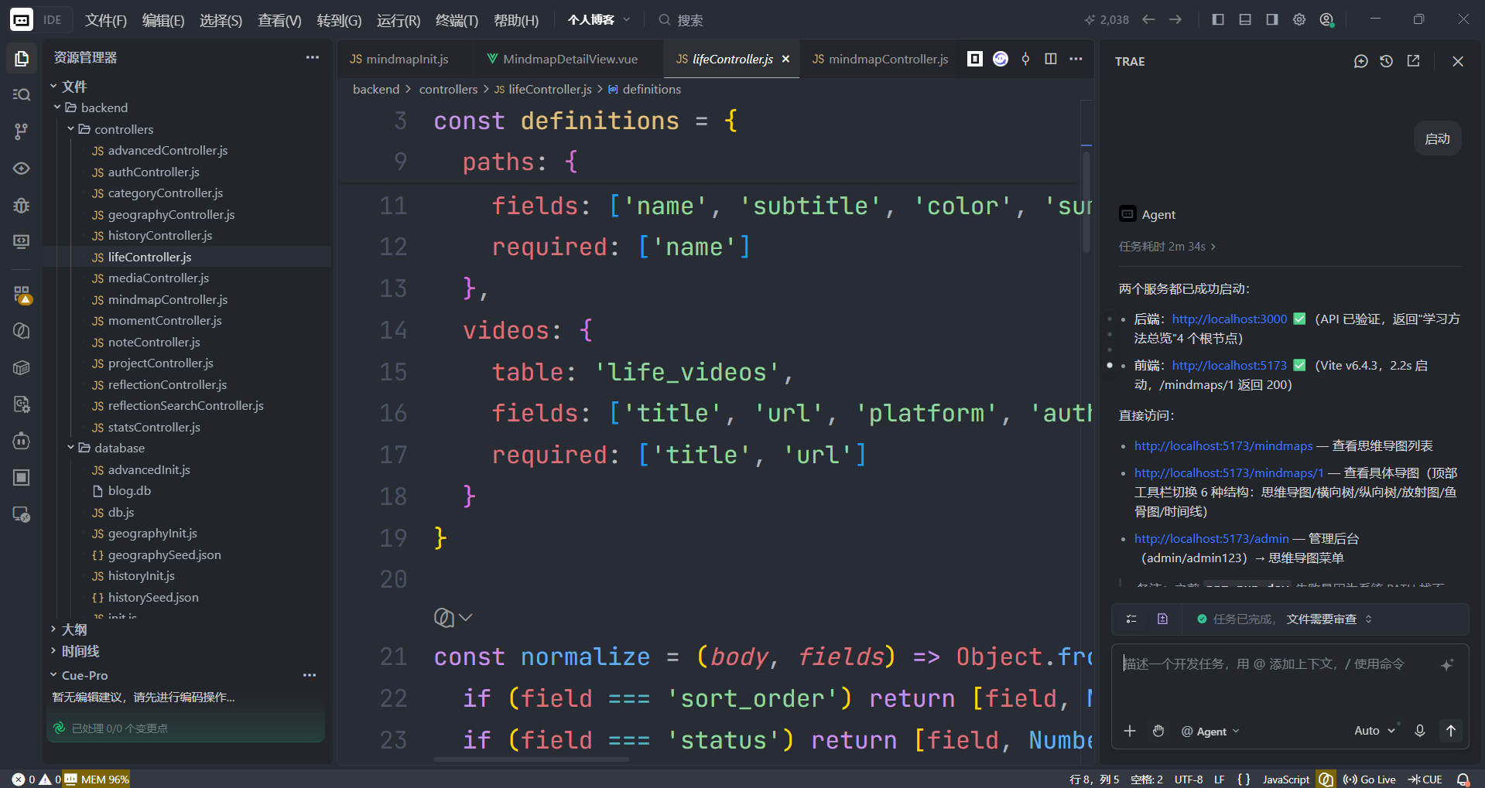Image resolution: width=1485 pixels, height=788 pixels.
Task: Open the 终端(T) menu
Action: point(457,20)
